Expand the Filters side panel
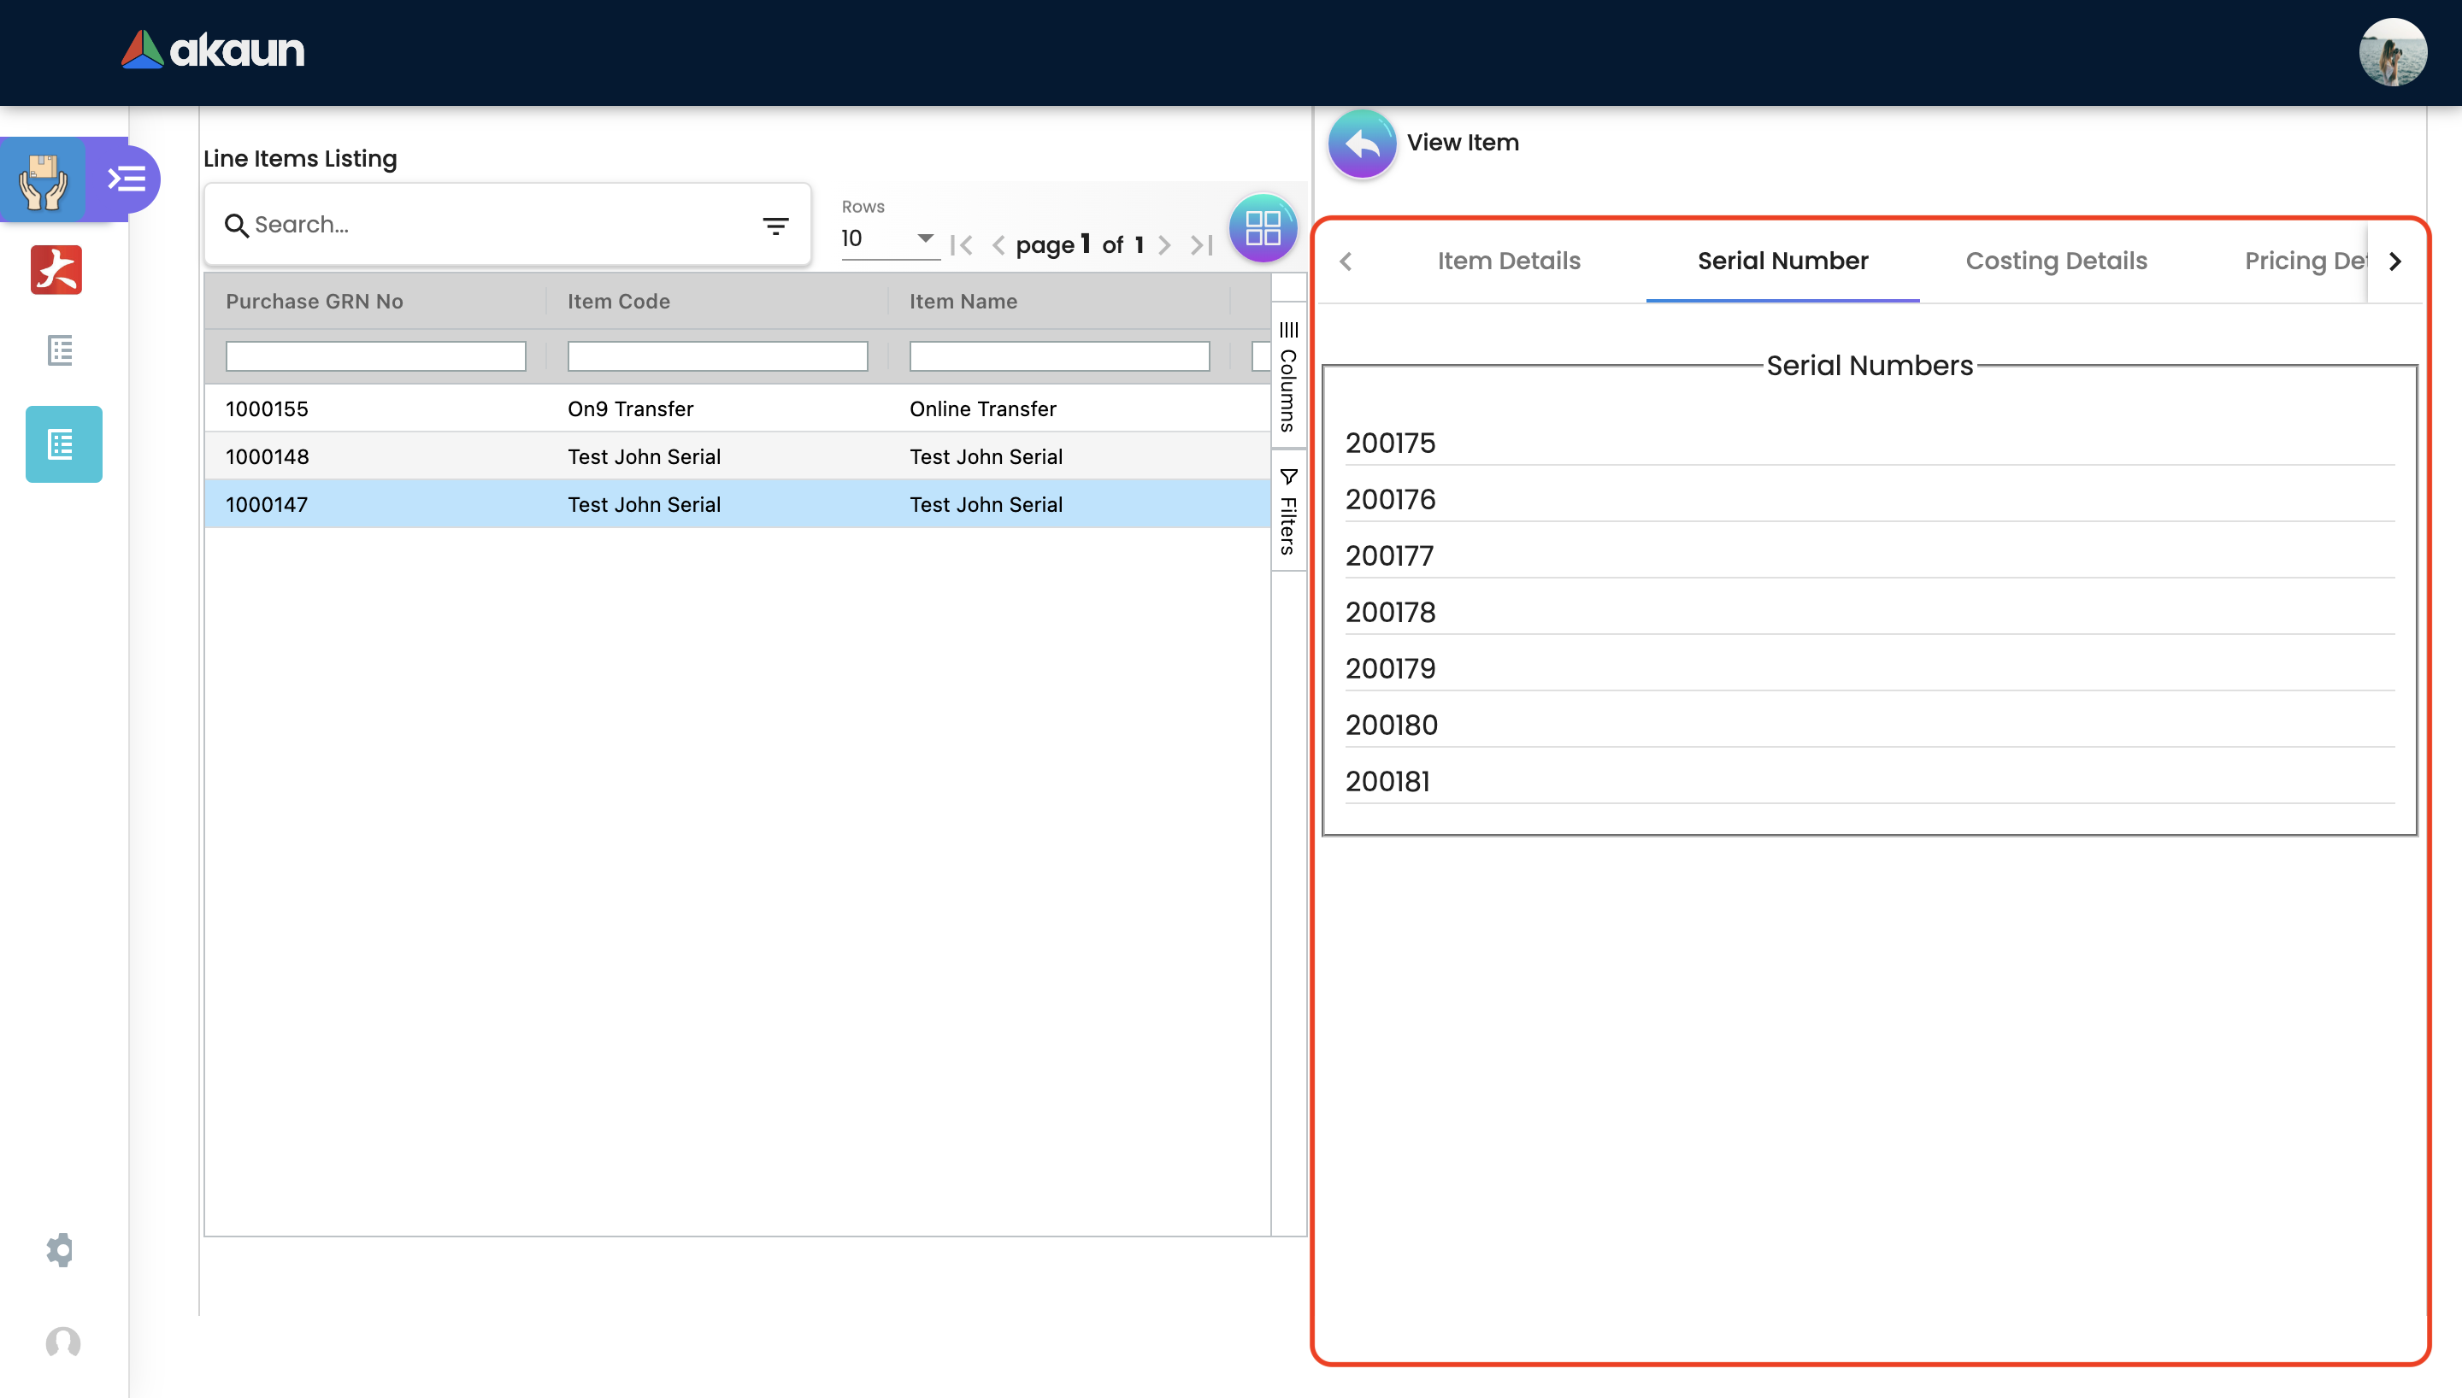Screen dimensions: 2462x1398 (1287, 512)
